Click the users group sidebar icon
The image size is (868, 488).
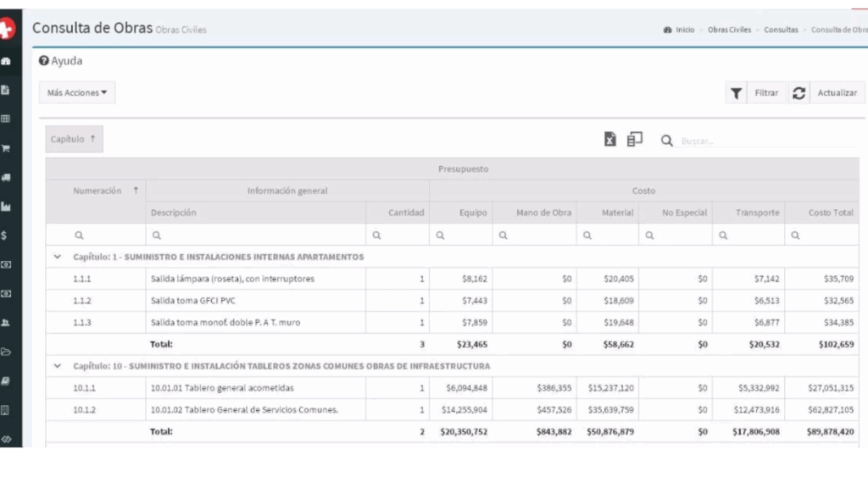point(6,323)
